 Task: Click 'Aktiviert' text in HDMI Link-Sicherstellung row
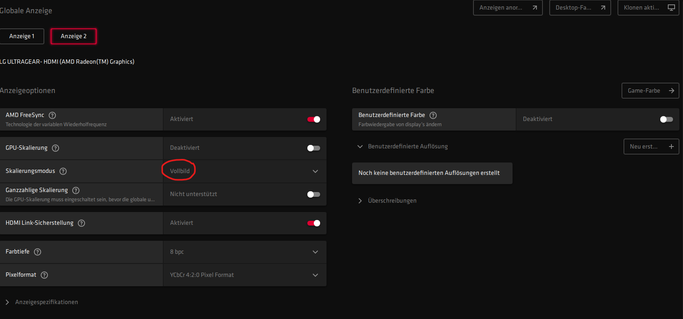(182, 223)
